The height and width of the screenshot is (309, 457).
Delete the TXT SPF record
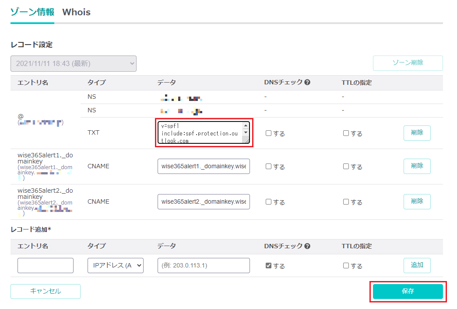point(417,133)
